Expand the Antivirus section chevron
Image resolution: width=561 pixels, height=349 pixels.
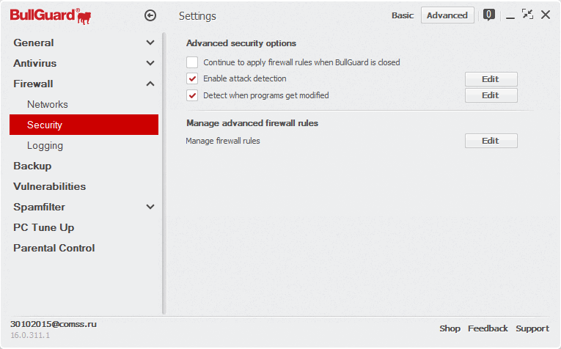coord(150,63)
